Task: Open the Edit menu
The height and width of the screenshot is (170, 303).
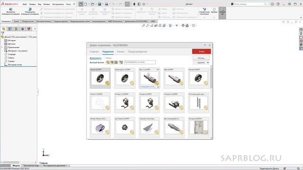Action: click(32, 4)
